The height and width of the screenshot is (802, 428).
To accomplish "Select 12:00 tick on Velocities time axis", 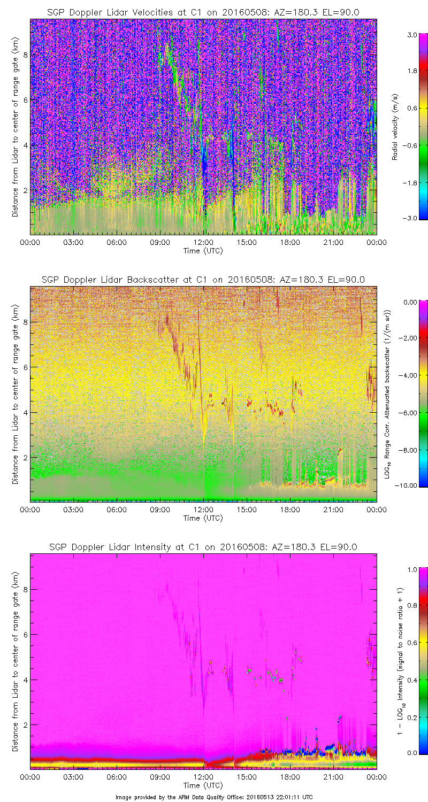I will (x=203, y=242).
